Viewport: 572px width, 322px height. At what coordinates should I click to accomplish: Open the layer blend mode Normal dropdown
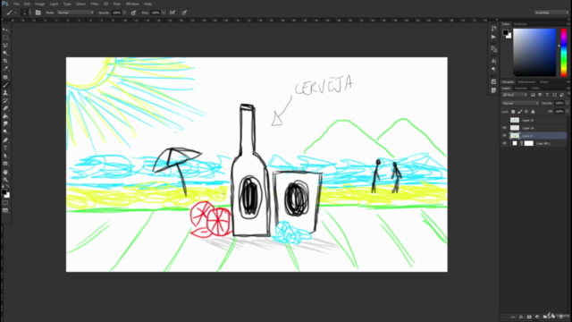point(520,104)
